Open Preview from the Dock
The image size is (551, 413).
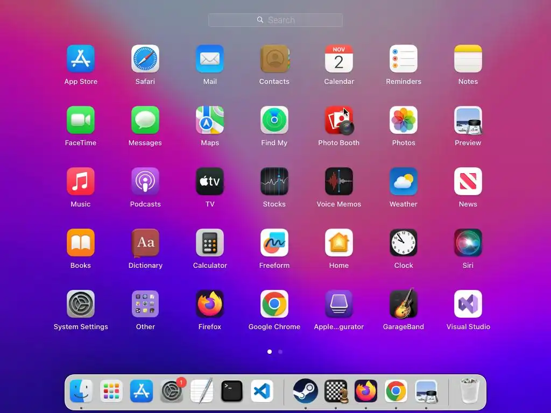pos(426,391)
